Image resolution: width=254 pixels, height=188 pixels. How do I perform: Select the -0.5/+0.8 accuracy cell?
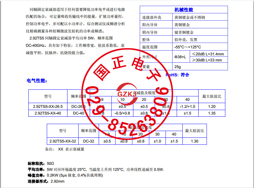pos(122,113)
